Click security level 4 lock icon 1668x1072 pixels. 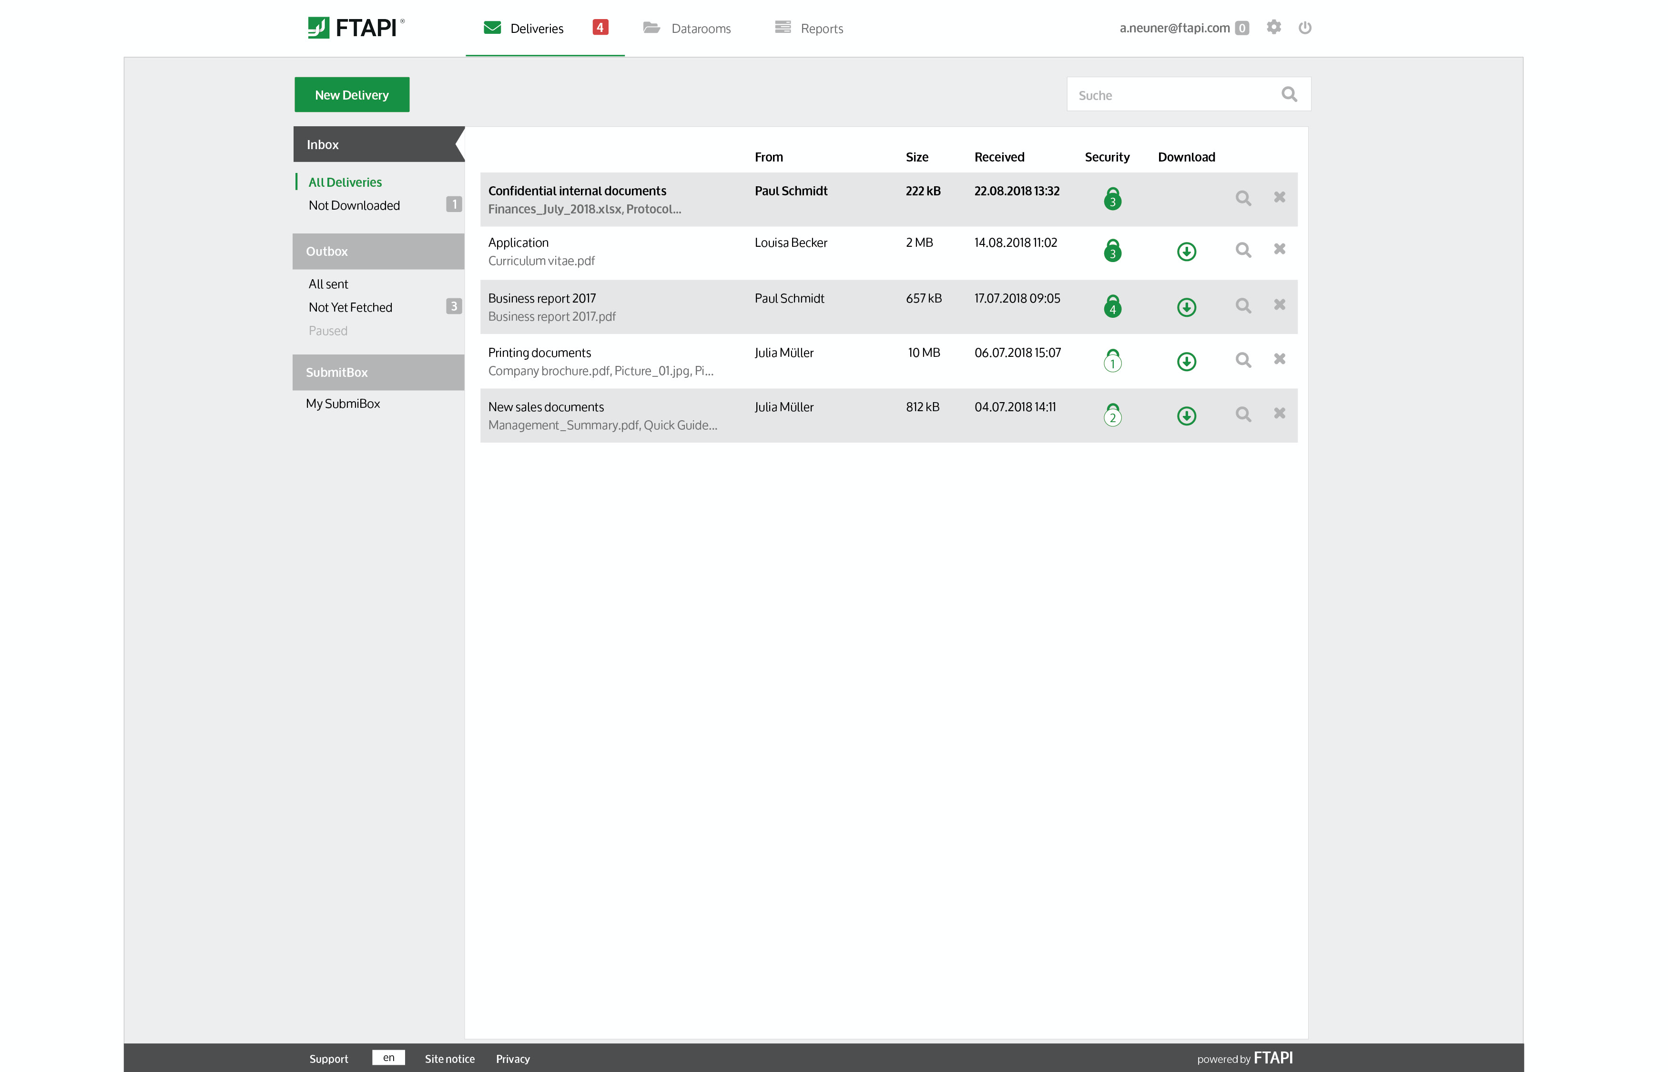(1112, 306)
